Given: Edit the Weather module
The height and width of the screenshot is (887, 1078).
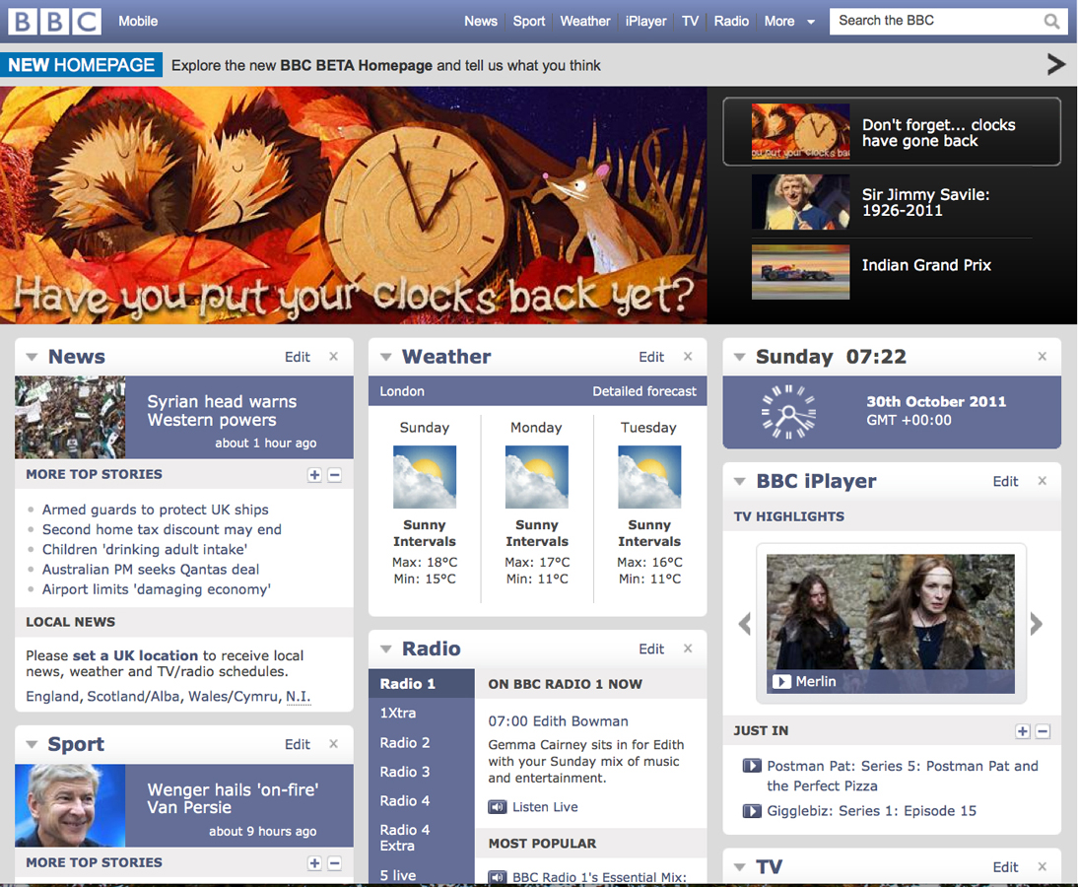Looking at the screenshot, I should pos(651,357).
